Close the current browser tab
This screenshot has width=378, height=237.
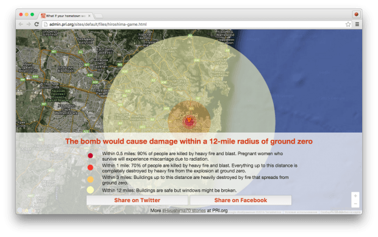[89, 16]
